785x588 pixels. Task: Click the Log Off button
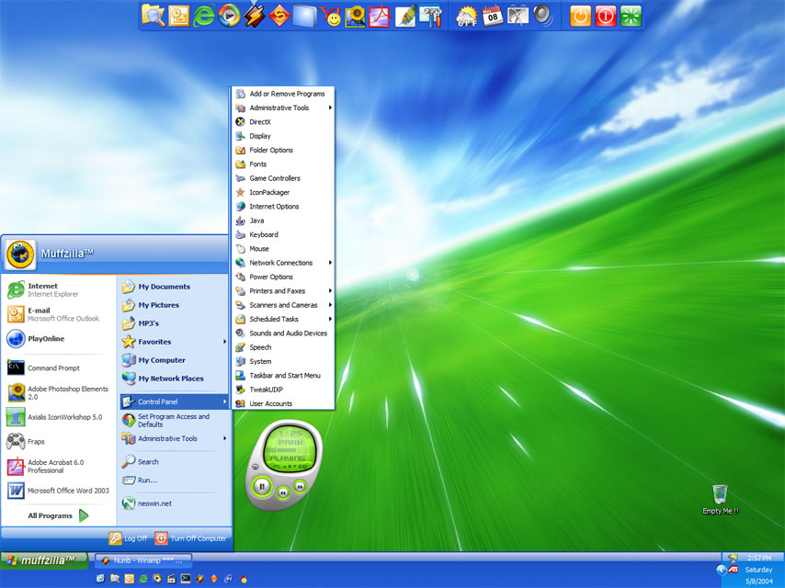[x=128, y=539]
